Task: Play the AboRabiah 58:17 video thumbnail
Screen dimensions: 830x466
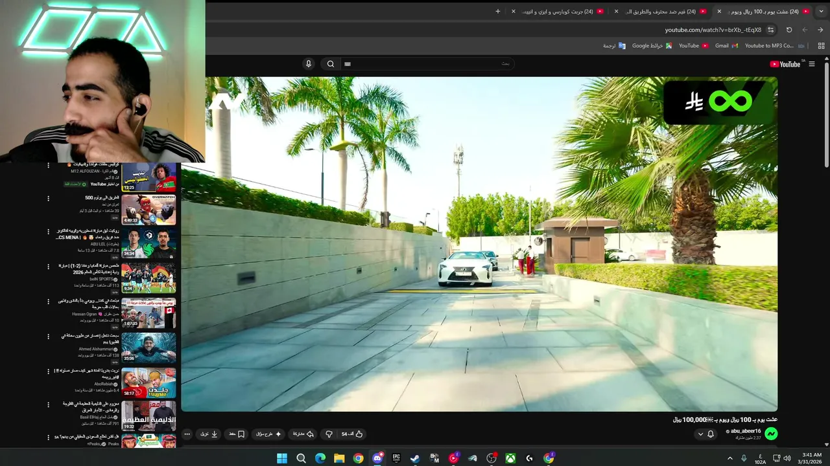Action: click(148, 383)
